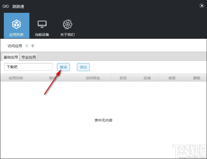Screen dimensions: 207x159
Task: Click the 关于我们 gear icon
Action: point(67,24)
